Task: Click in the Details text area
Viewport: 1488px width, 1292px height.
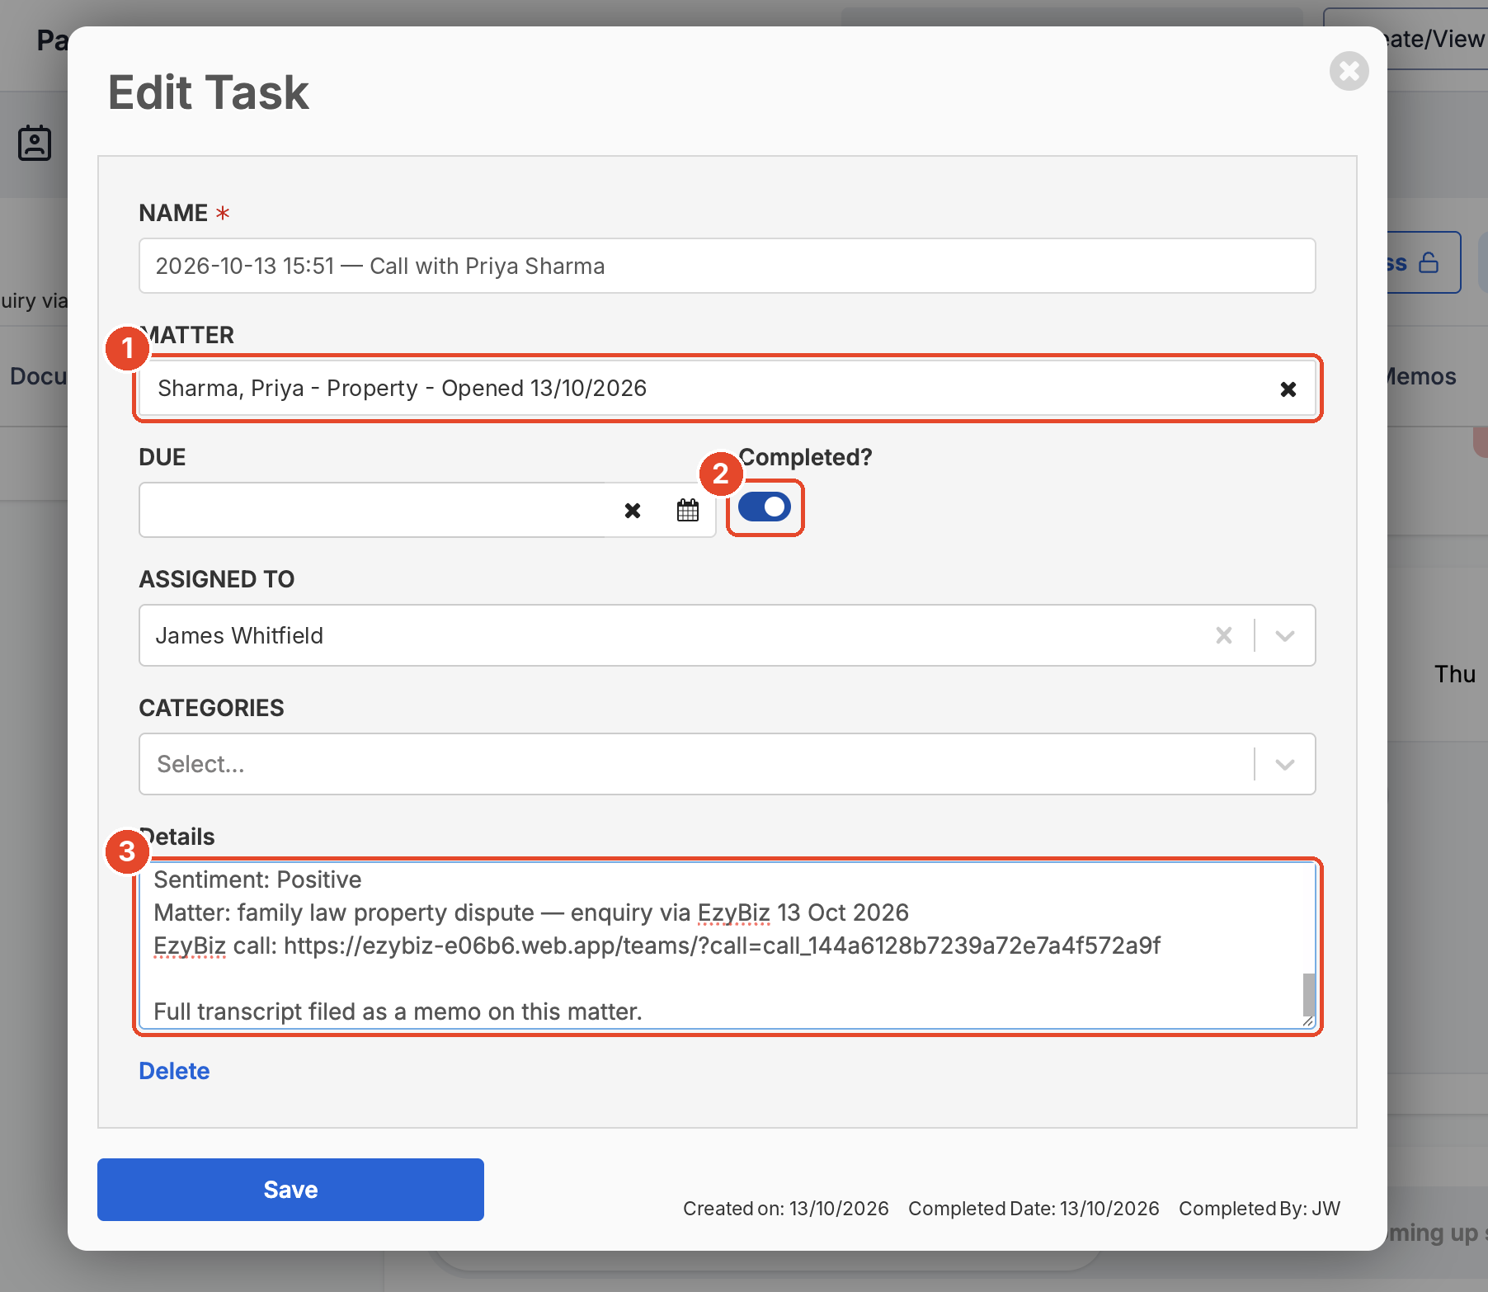Action: click(727, 945)
